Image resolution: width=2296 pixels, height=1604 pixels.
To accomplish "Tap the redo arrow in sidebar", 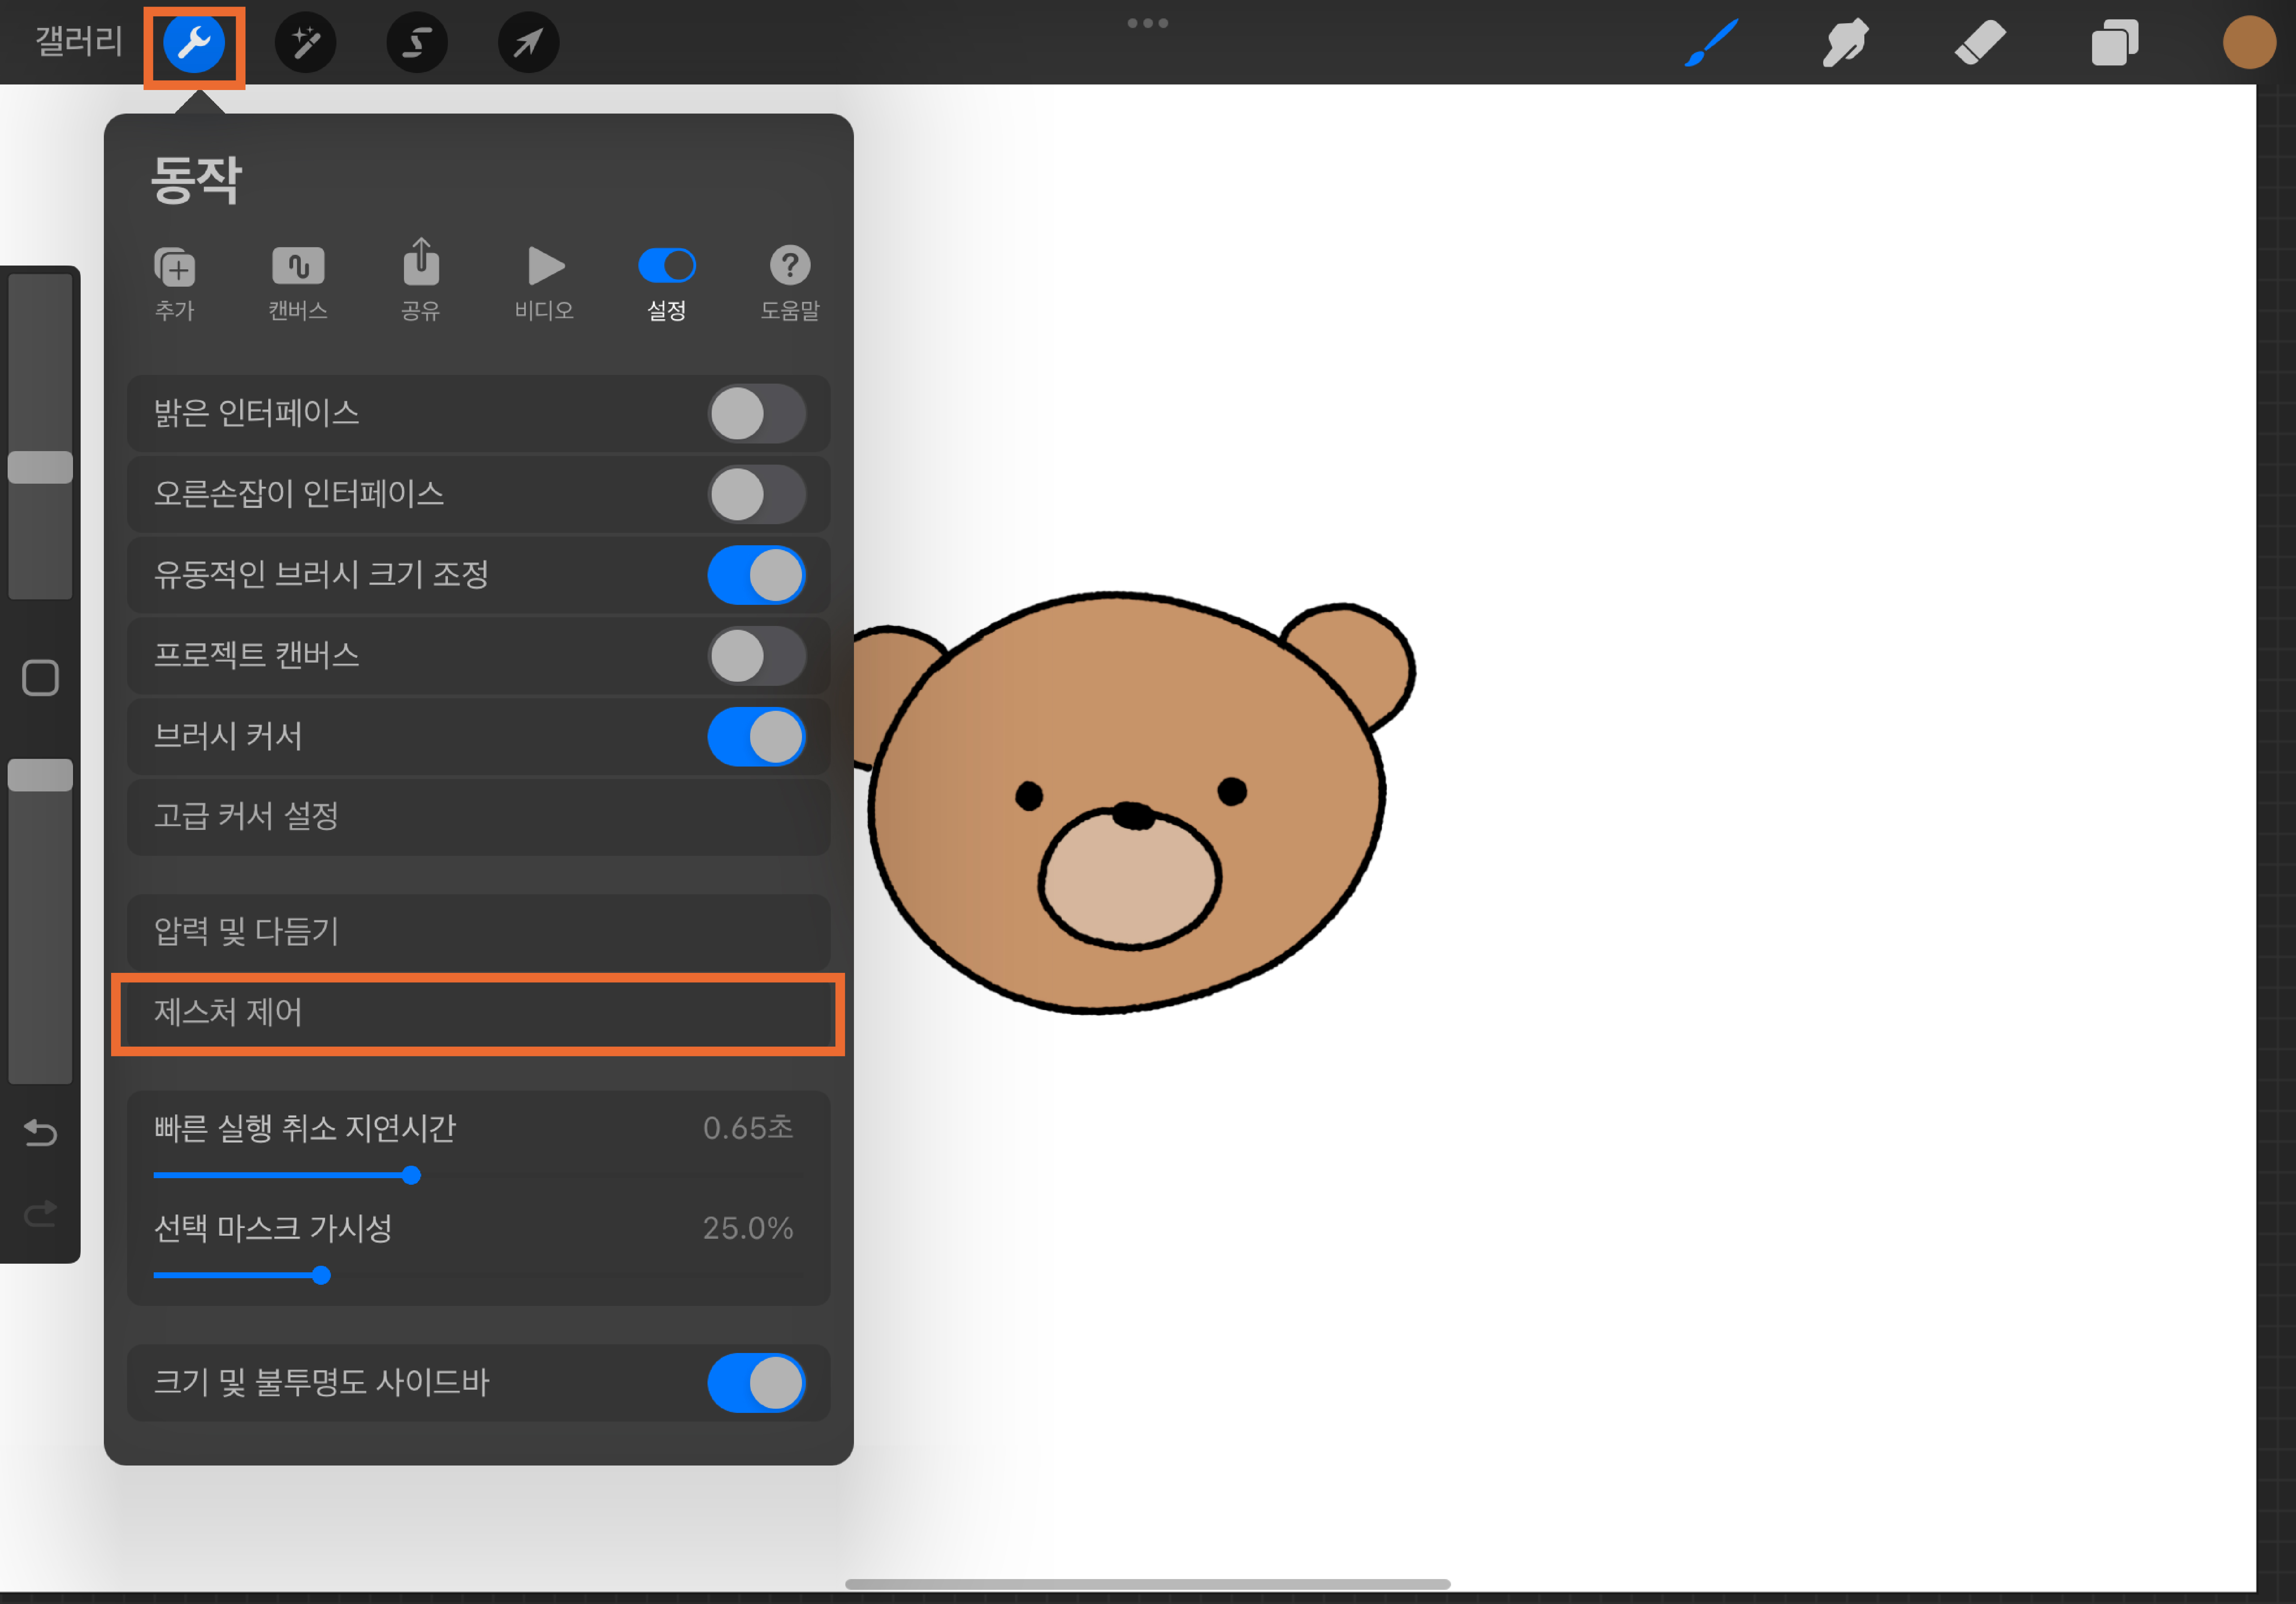I will (41, 1214).
